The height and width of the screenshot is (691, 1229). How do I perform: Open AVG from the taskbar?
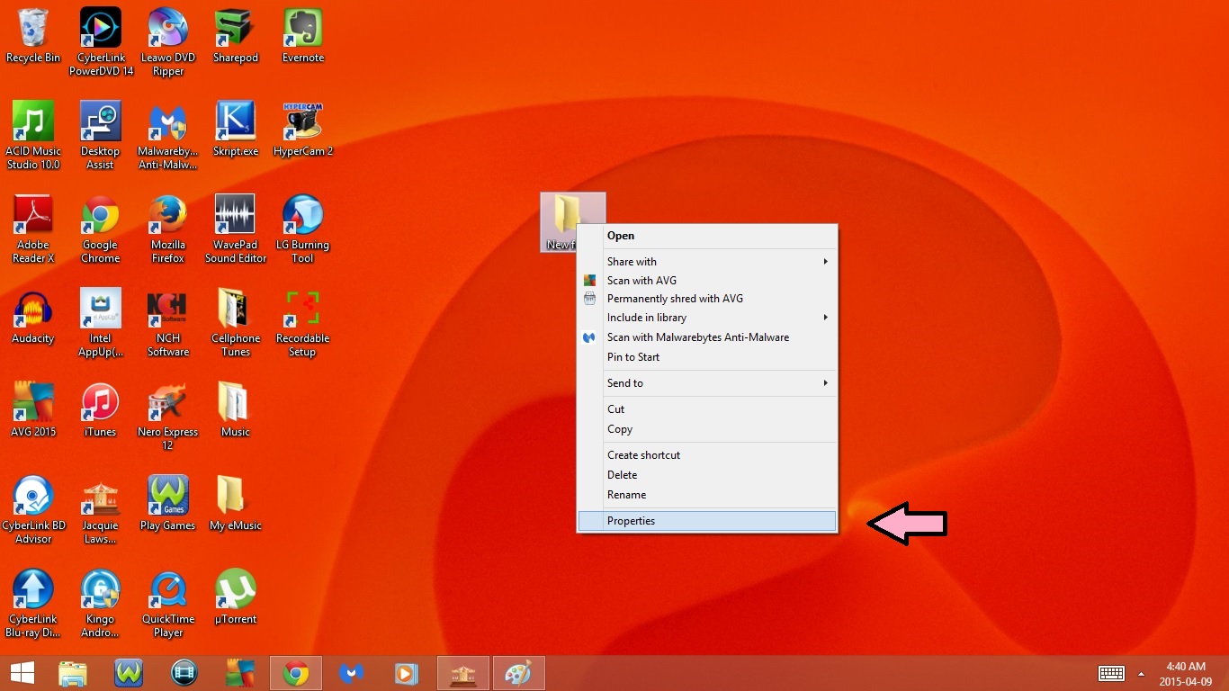[x=239, y=673]
